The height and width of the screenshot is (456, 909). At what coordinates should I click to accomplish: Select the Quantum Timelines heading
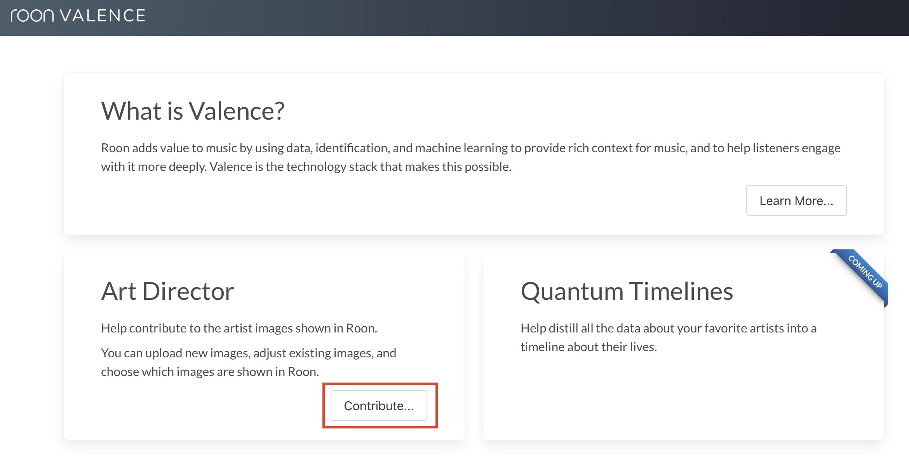point(627,291)
